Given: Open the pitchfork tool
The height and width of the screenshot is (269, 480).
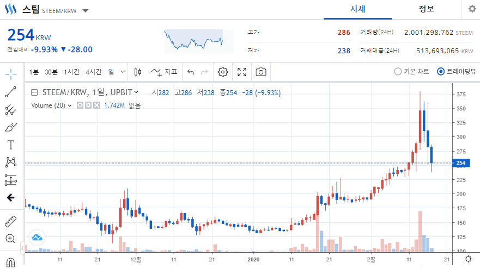Looking at the screenshot, I should coord(11,110).
